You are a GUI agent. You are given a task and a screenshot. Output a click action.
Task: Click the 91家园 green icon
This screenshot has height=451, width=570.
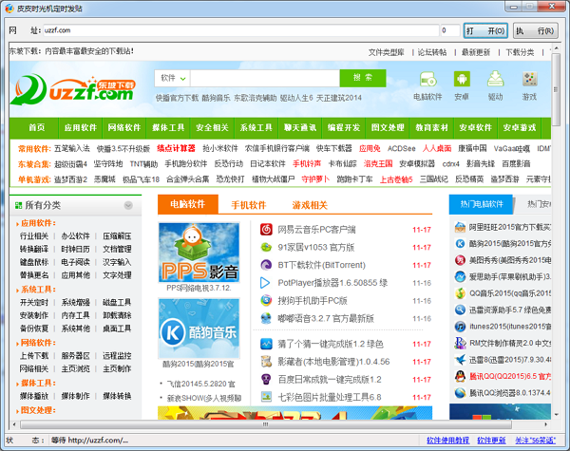click(x=266, y=247)
